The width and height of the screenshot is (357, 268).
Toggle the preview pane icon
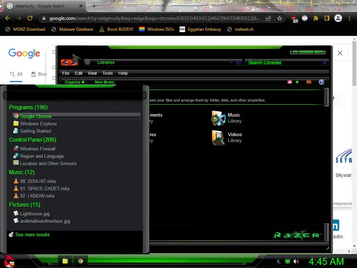(x=309, y=82)
